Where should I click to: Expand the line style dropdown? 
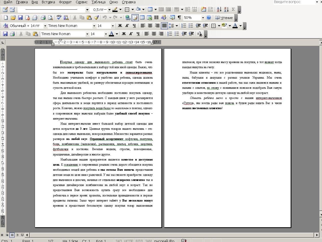coord(87,10)
